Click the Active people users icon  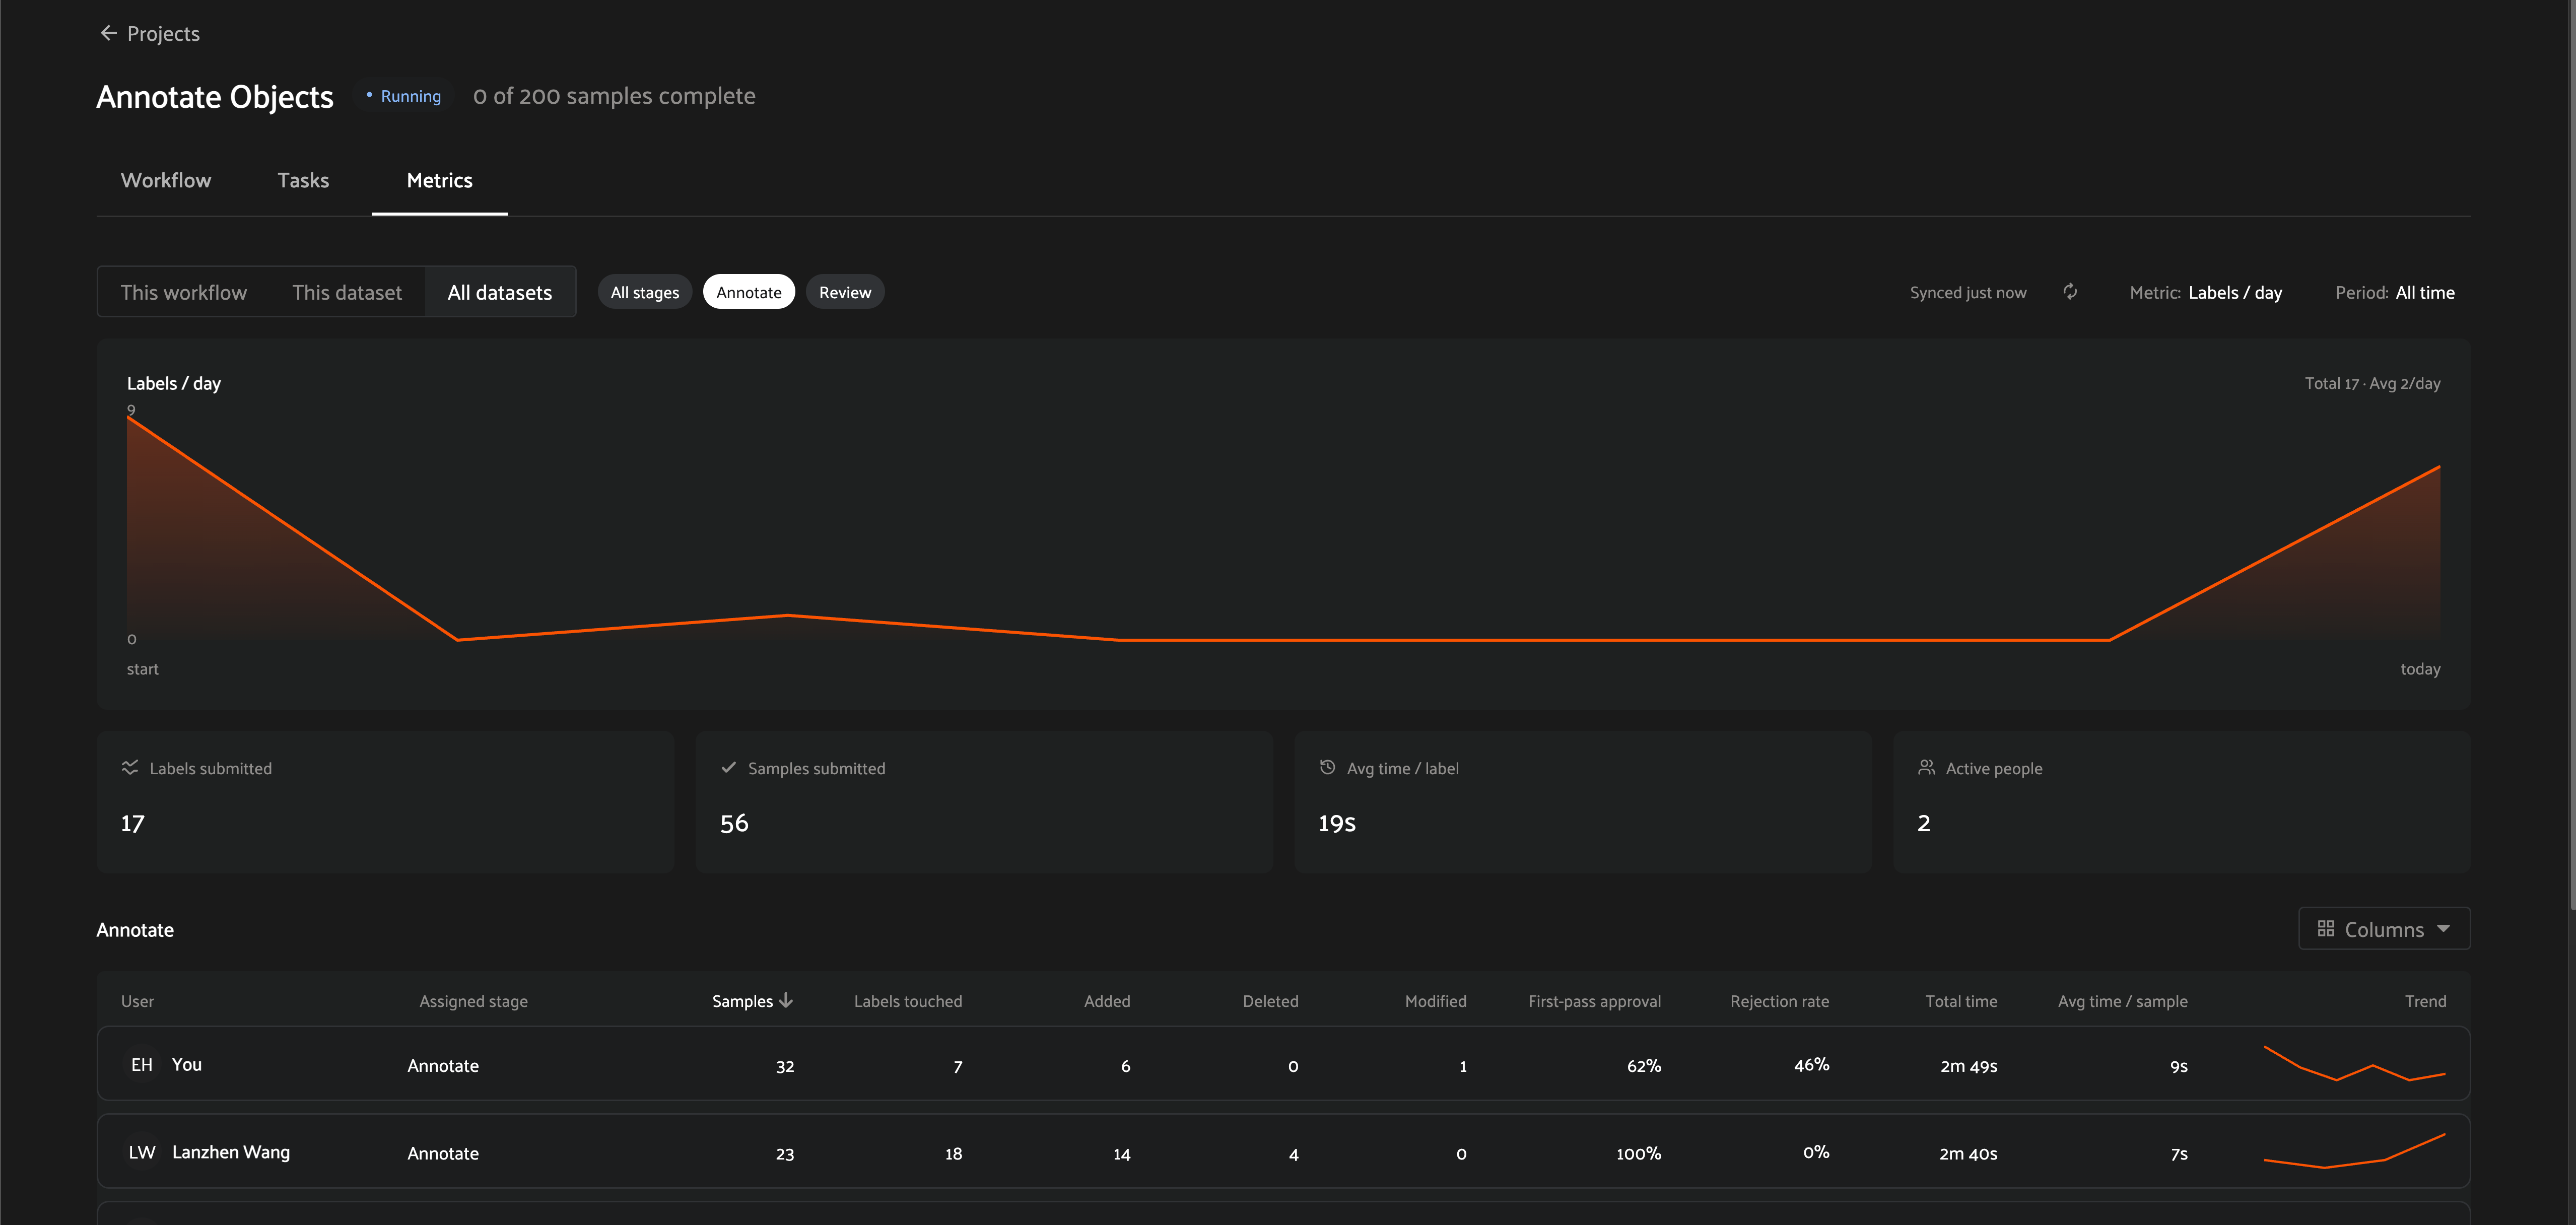point(1926,767)
